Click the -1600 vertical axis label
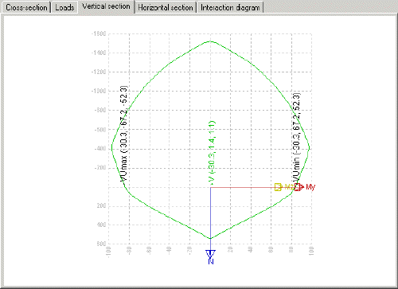The height and width of the screenshot is (289, 398). click(99, 33)
